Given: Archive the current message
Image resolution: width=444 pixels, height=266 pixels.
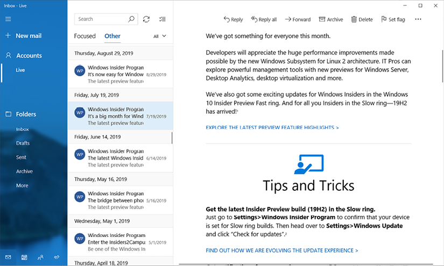Looking at the screenshot, I should 331,19.
